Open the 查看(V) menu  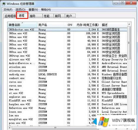33,10
